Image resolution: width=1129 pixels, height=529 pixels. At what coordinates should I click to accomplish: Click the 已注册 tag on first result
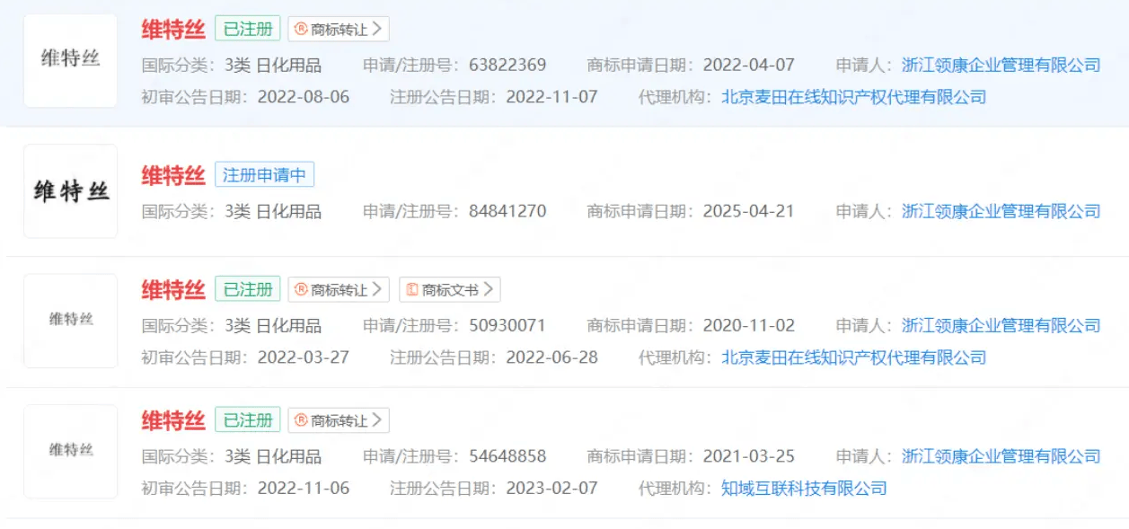point(247,29)
